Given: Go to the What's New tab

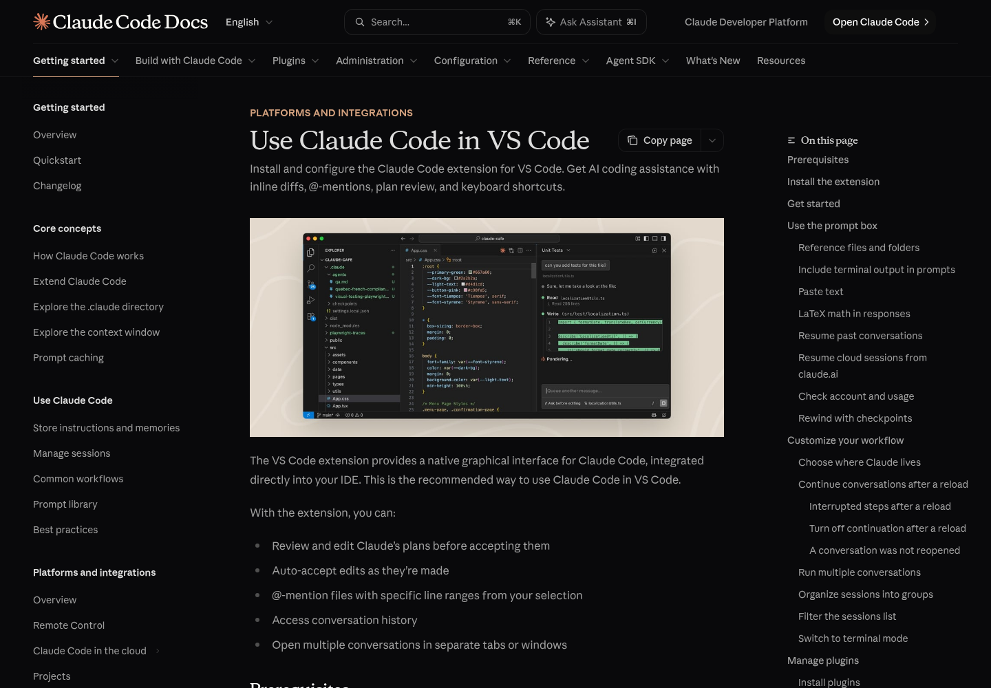Looking at the screenshot, I should point(713,61).
